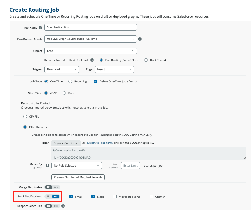The image size is (252, 224).
Task: Click the 'IsConverted = False AND' line
Action: 69,151
